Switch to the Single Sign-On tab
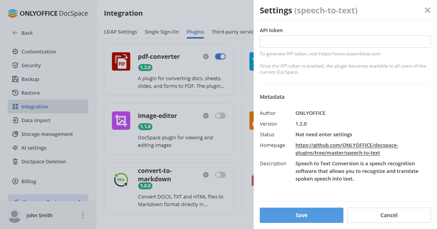Viewport: 437px width, 229px height. click(x=162, y=32)
